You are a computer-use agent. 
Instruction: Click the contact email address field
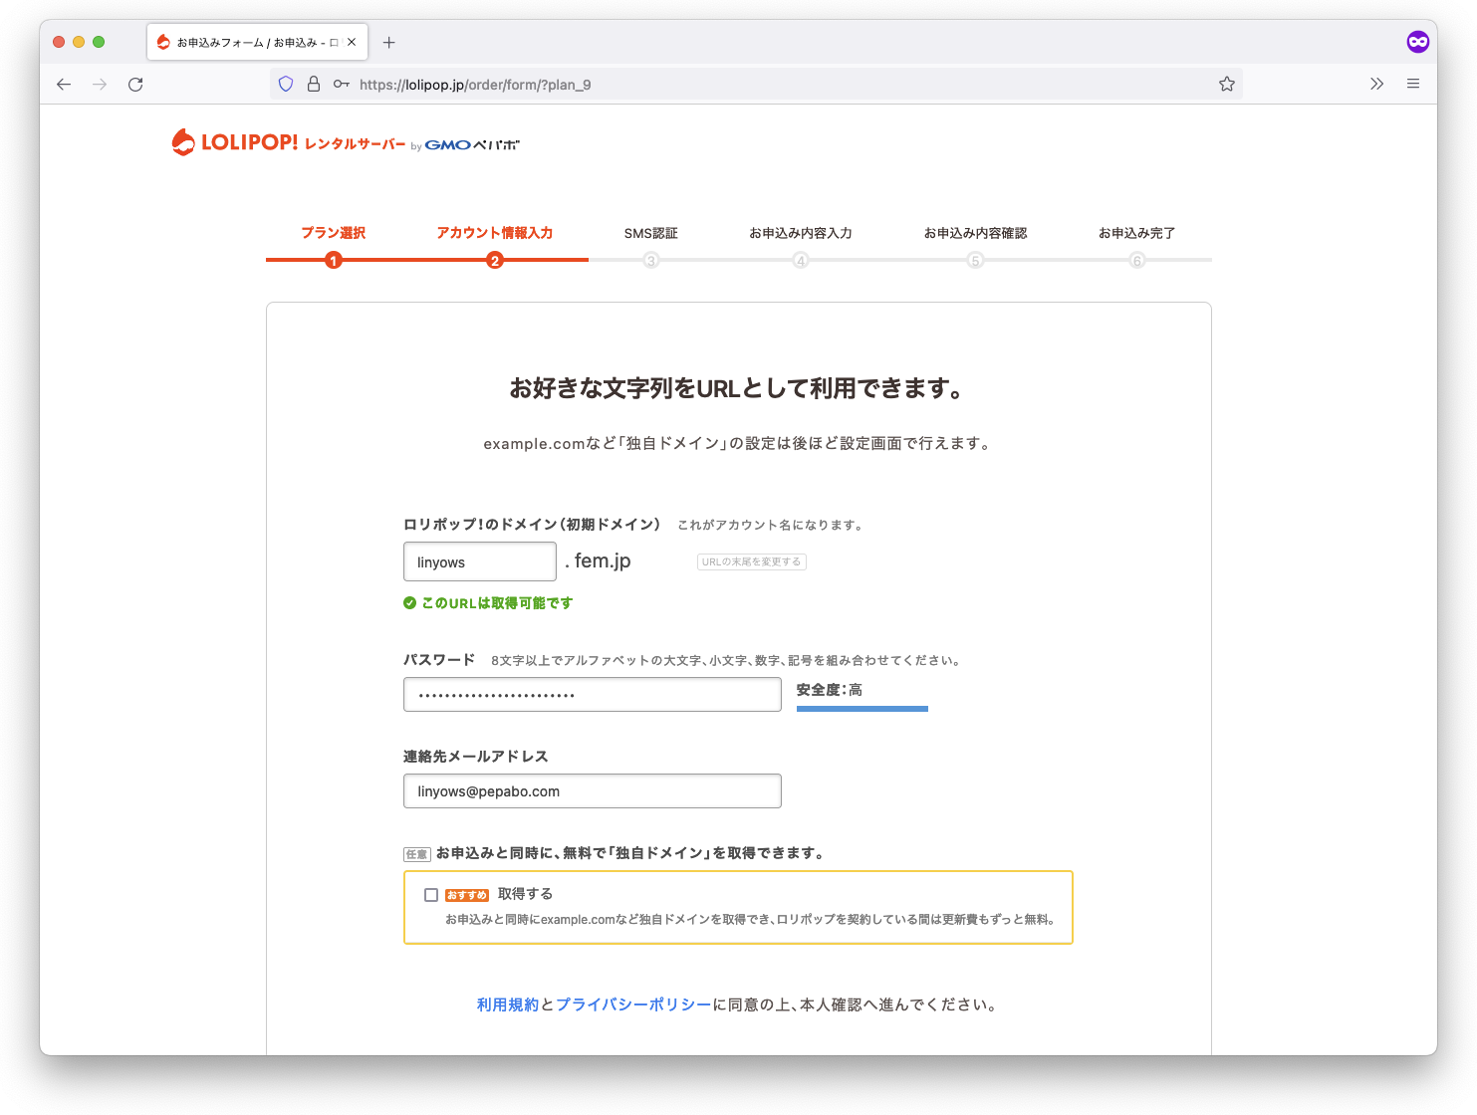click(592, 790)
